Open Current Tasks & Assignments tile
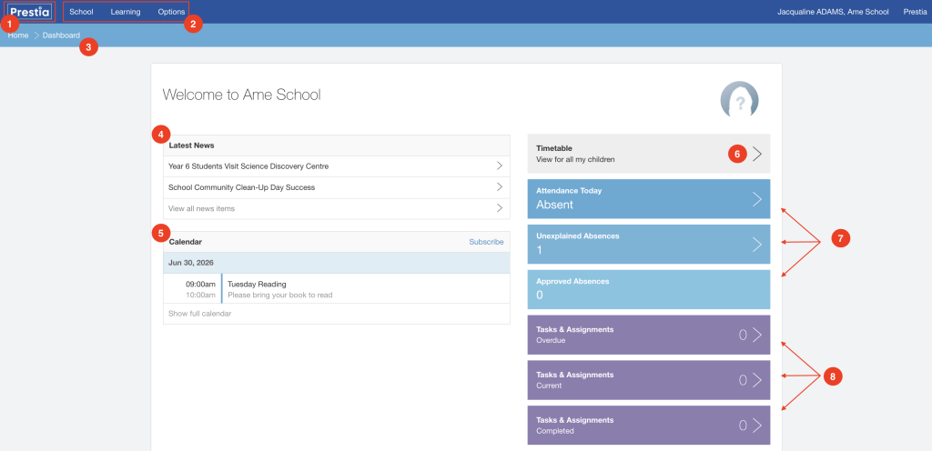 (x=648, y=380)
